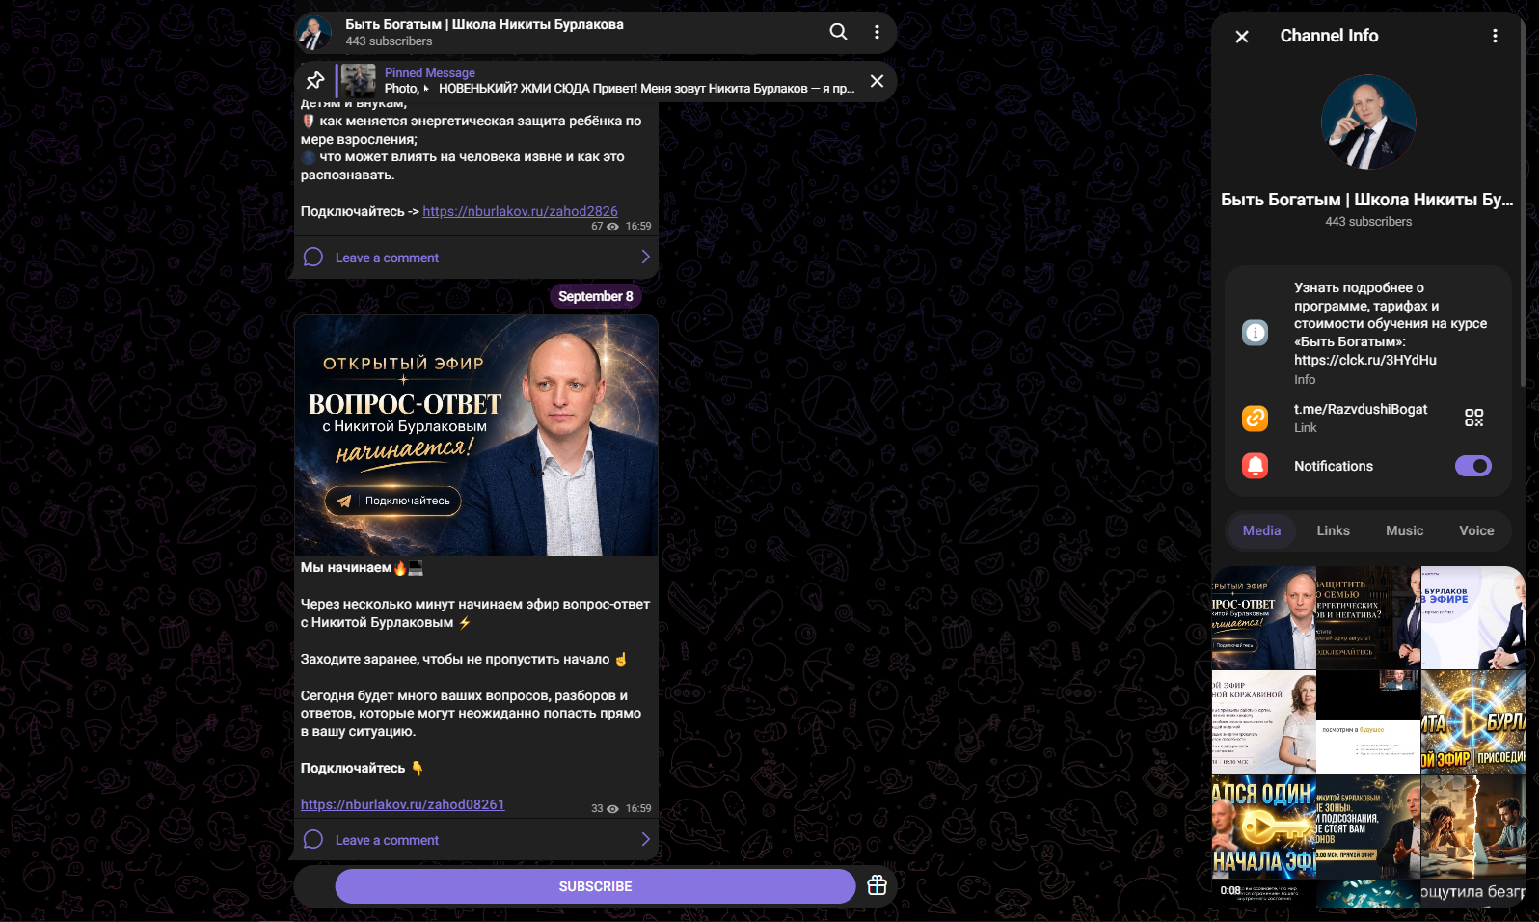Close the Channel Info panel
Image resolution: width=1539 pixels, height=922 pixels.
(1242, 37)
